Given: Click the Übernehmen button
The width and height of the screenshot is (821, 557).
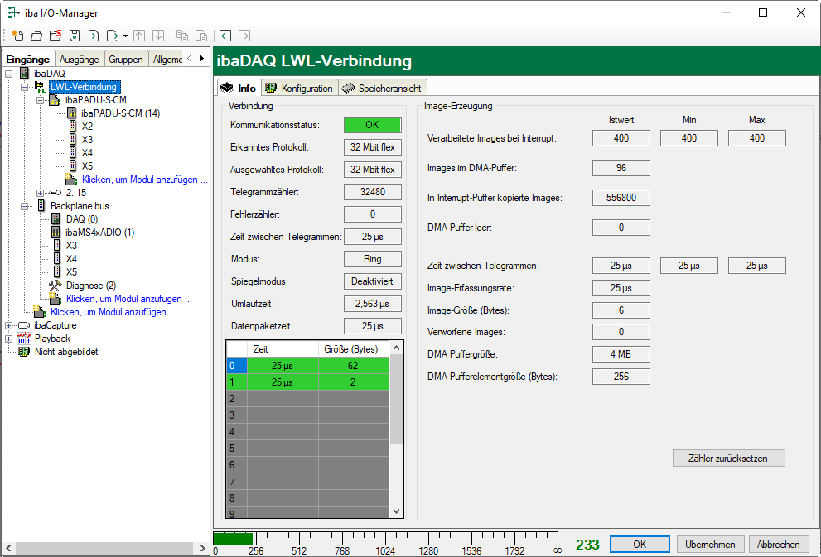Looking at the screenshot, I should point(710,545).
